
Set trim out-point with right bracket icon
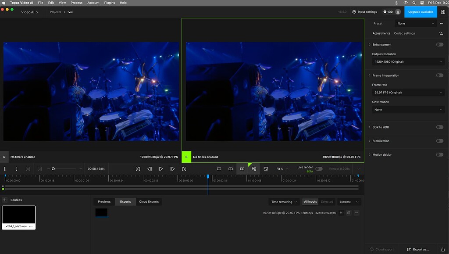point(16,168)
